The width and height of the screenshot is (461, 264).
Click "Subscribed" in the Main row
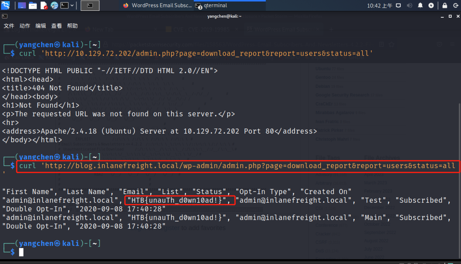pos(421,218)
